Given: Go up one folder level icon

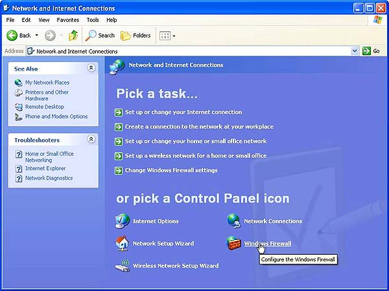Looking at the screenshot, I should [73, 36].
